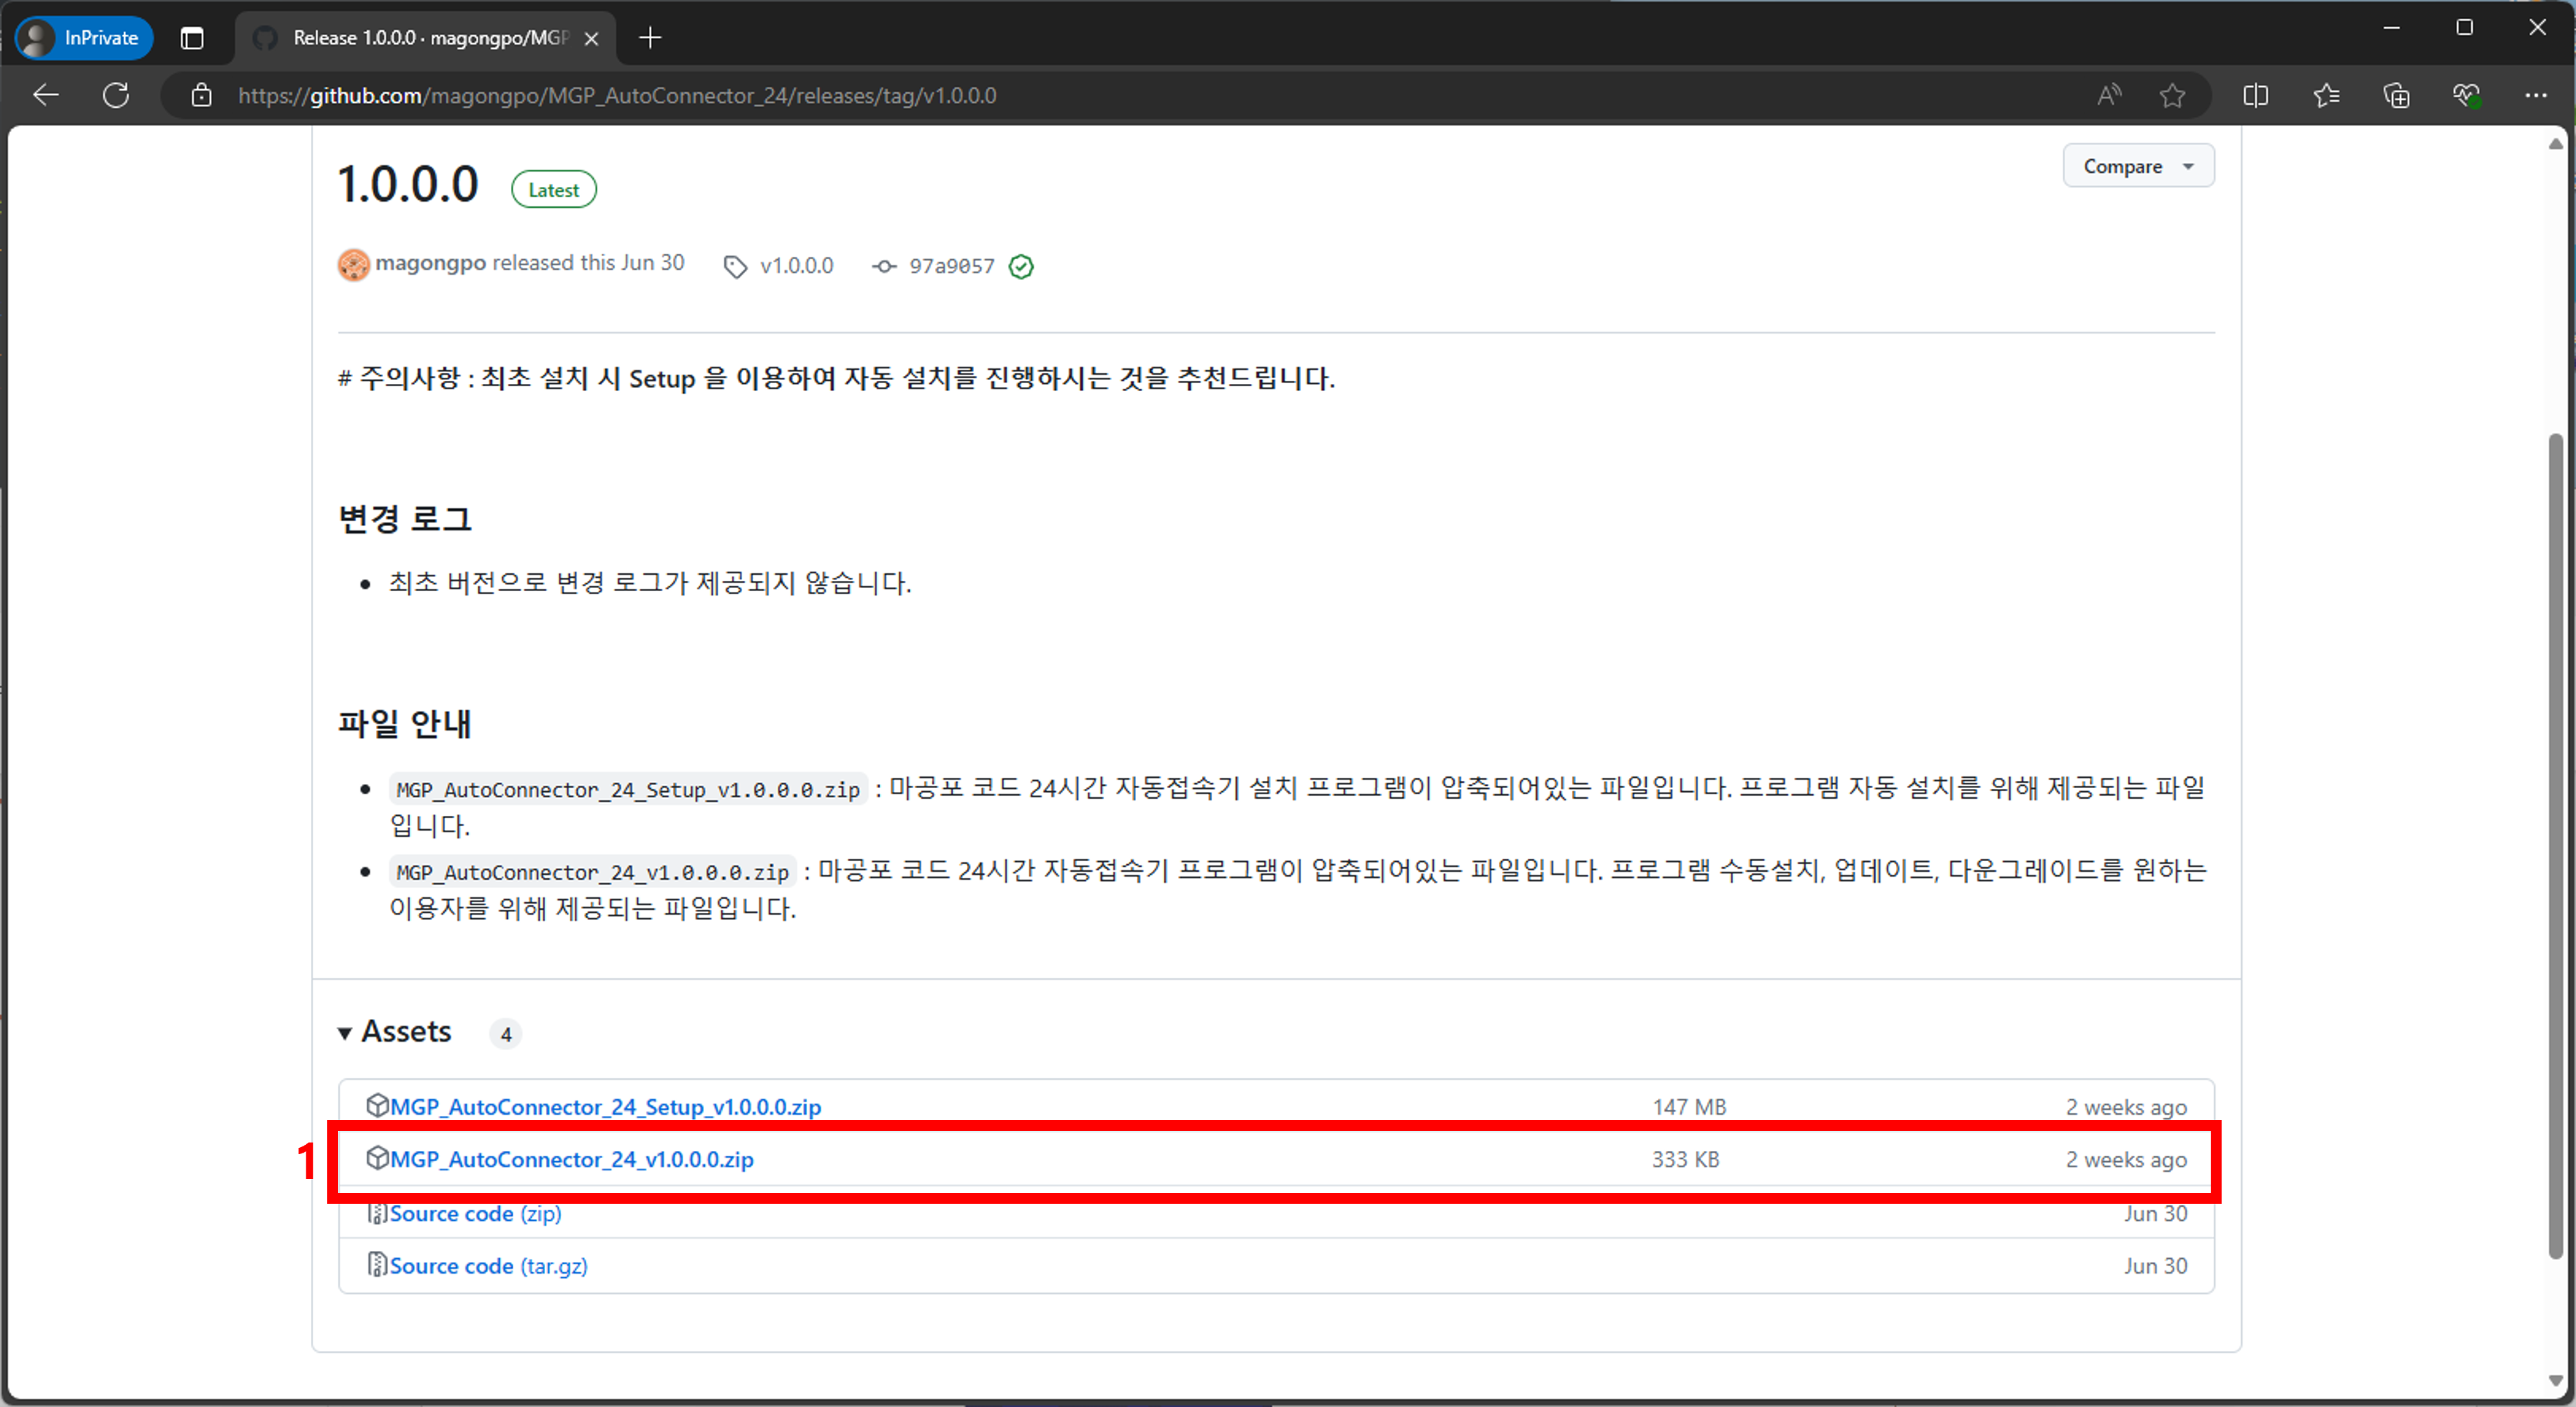
Task: Show verified commit signature details
Action: click(x=1021, y=266)
